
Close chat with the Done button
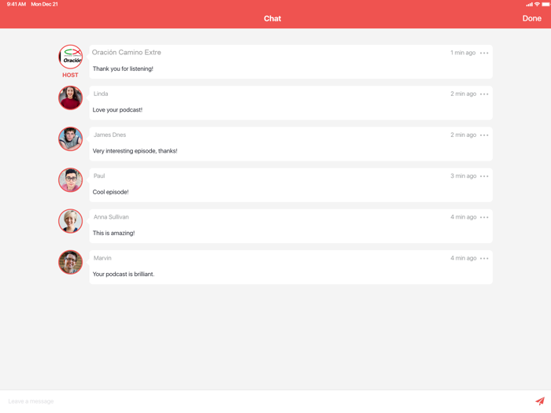point(531,19)
